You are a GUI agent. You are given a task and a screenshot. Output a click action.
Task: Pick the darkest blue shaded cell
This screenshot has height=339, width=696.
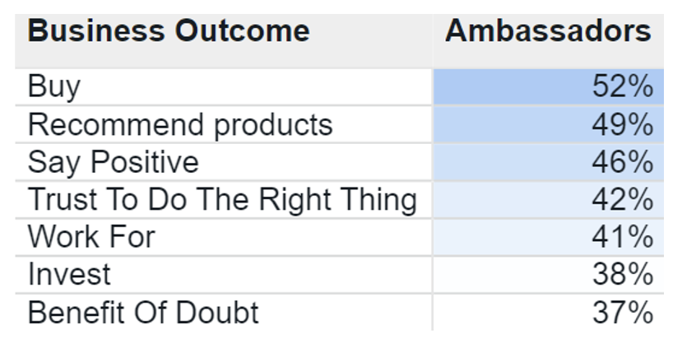[548, 87]
